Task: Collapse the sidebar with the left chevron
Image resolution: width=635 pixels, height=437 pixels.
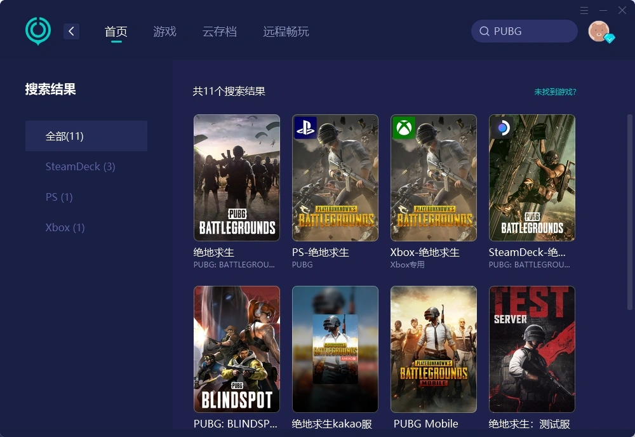Action: pos(71,31)
